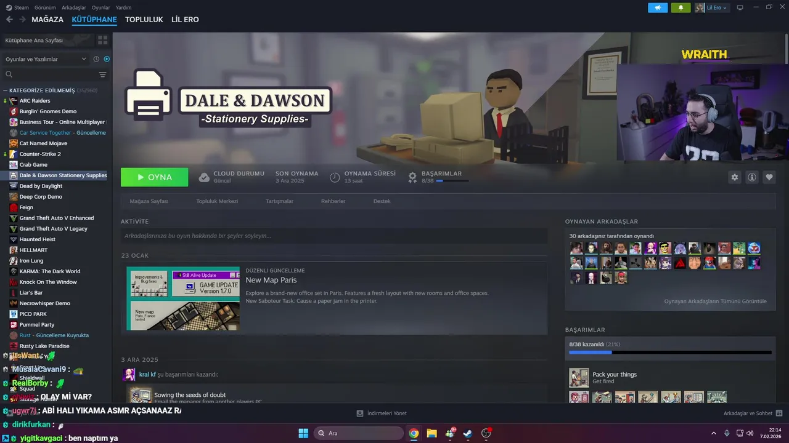
Task: Open the green notifications bell
Action: pos(681,7)
